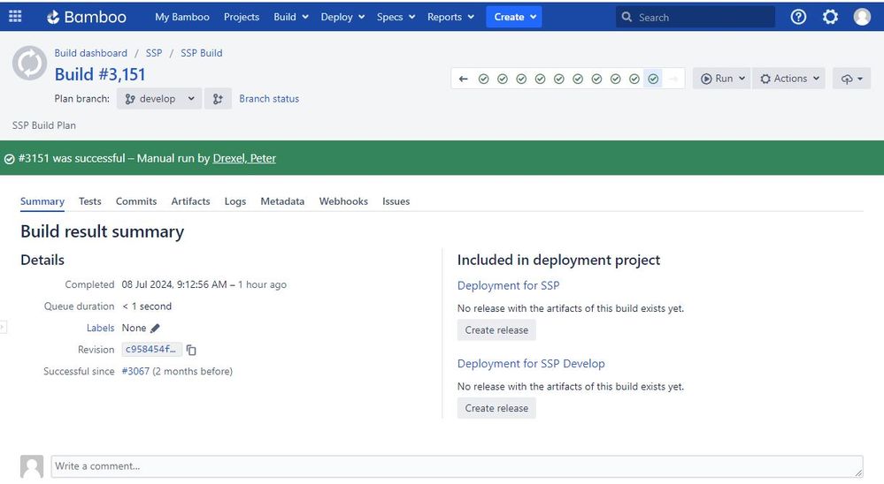Click the Write a comment text box
The width and height of the screenshot is (884, 484).
[x=457, y=466]
